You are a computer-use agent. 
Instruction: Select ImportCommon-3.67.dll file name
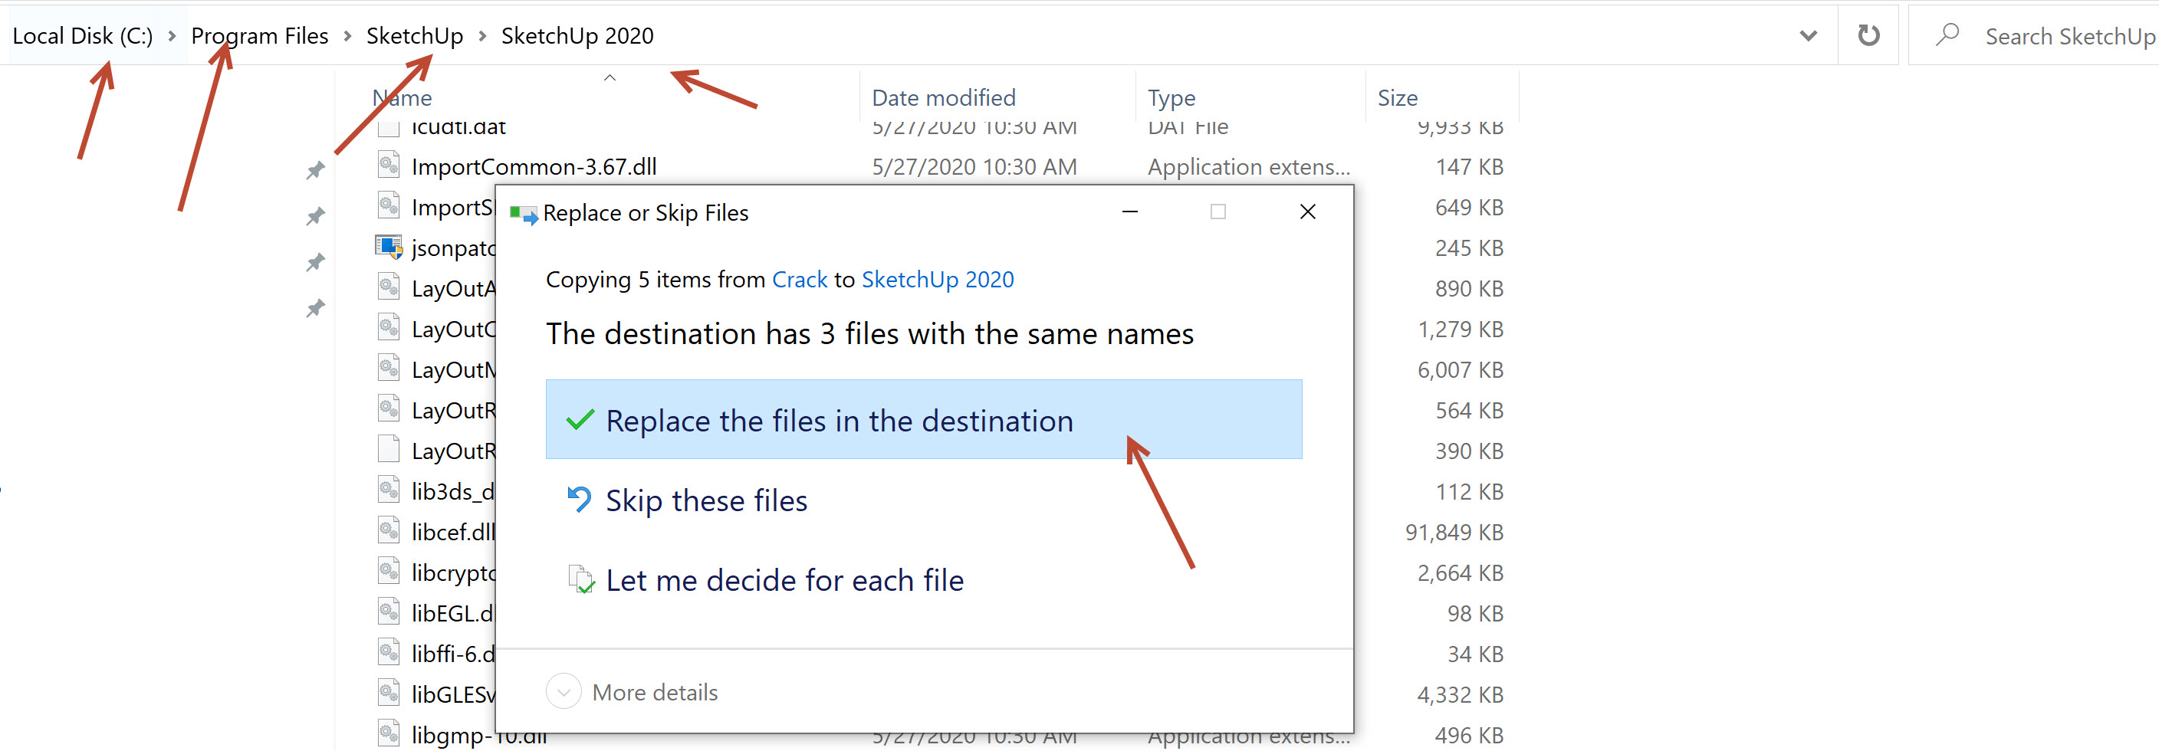[534, 167]
